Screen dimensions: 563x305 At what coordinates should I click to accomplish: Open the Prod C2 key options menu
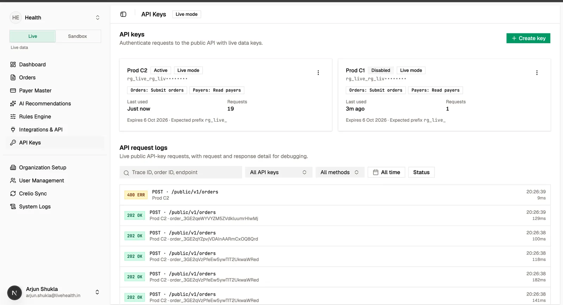(x=318, y=73)
